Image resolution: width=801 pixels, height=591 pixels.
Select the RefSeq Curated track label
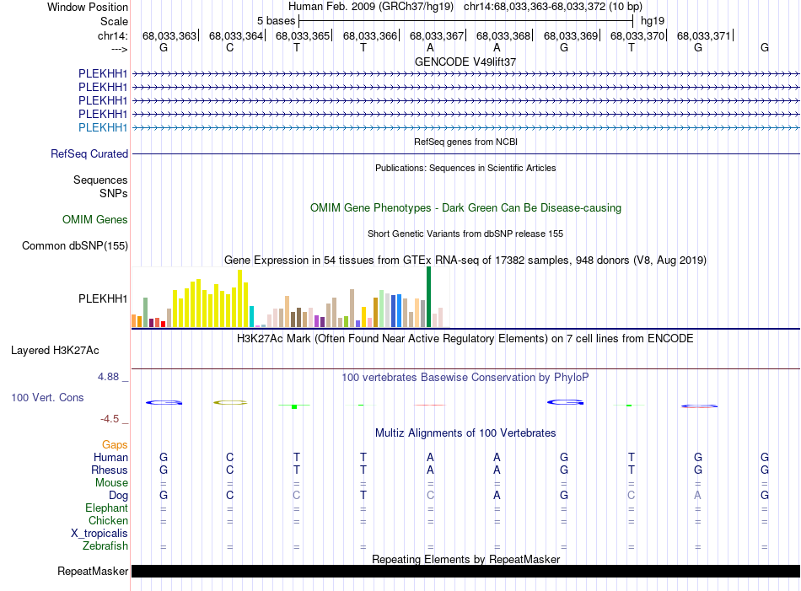point(89,154)
